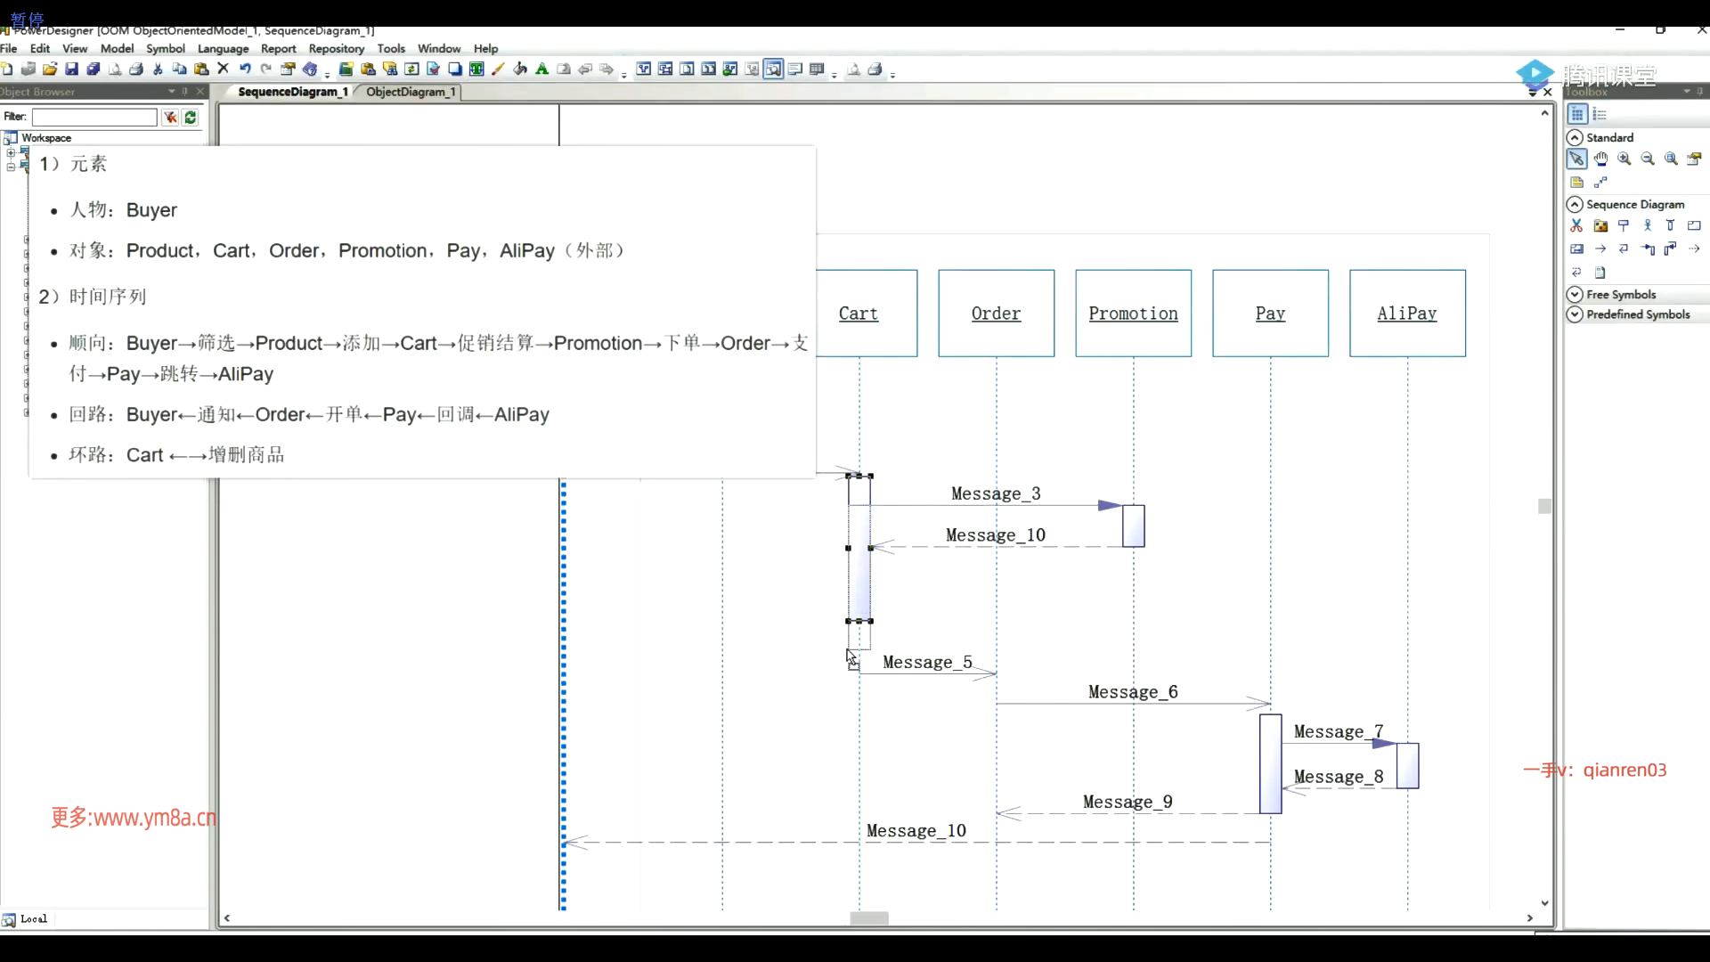
Task: Click the refresh filter green icon
Action: [x=191, y=118]
